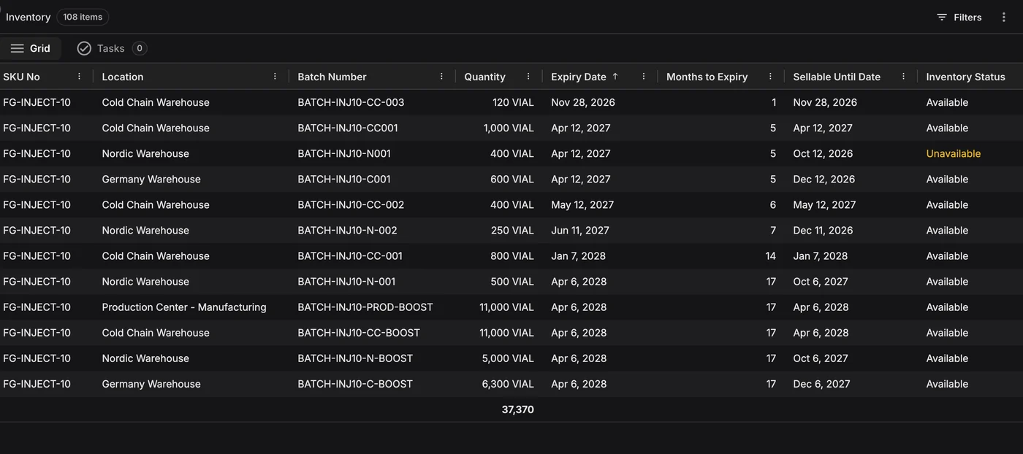1023x454 pixels.
Task: Switch to the Tasks tab
Action: 112,48
